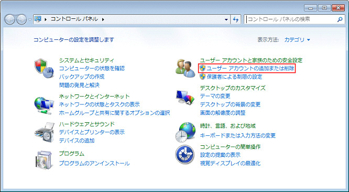Screen dimensions: 349x192
Task: Close the Control Panel window
Action: [x=338, y=8]
